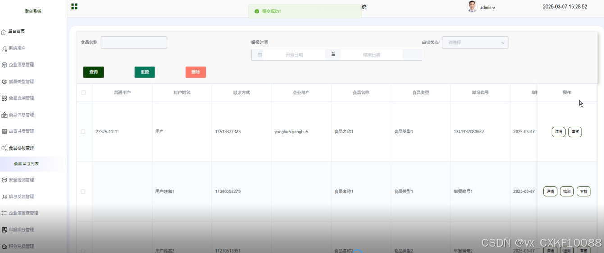
Task: Click the cell yonghu5-yonghu5
Action: tap(291, 132)
